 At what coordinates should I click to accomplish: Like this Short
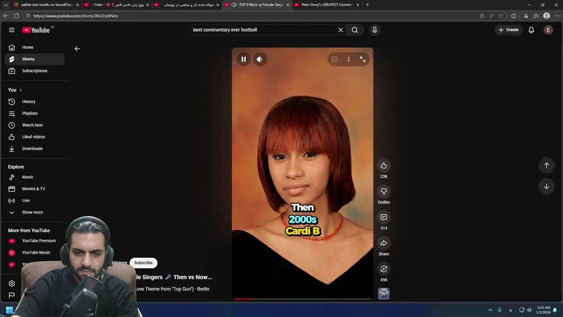tap(384, 166)
